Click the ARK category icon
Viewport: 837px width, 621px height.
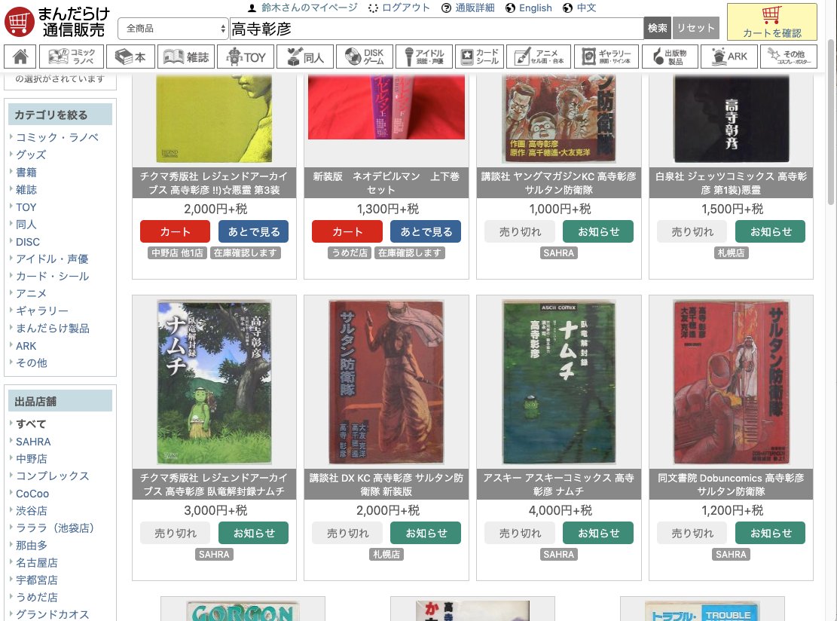pyautogui.click(x=729, y=56)
